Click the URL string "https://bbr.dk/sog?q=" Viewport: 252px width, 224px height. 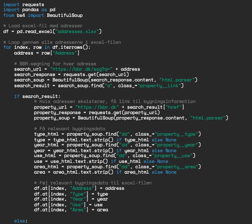coord(81,69)
